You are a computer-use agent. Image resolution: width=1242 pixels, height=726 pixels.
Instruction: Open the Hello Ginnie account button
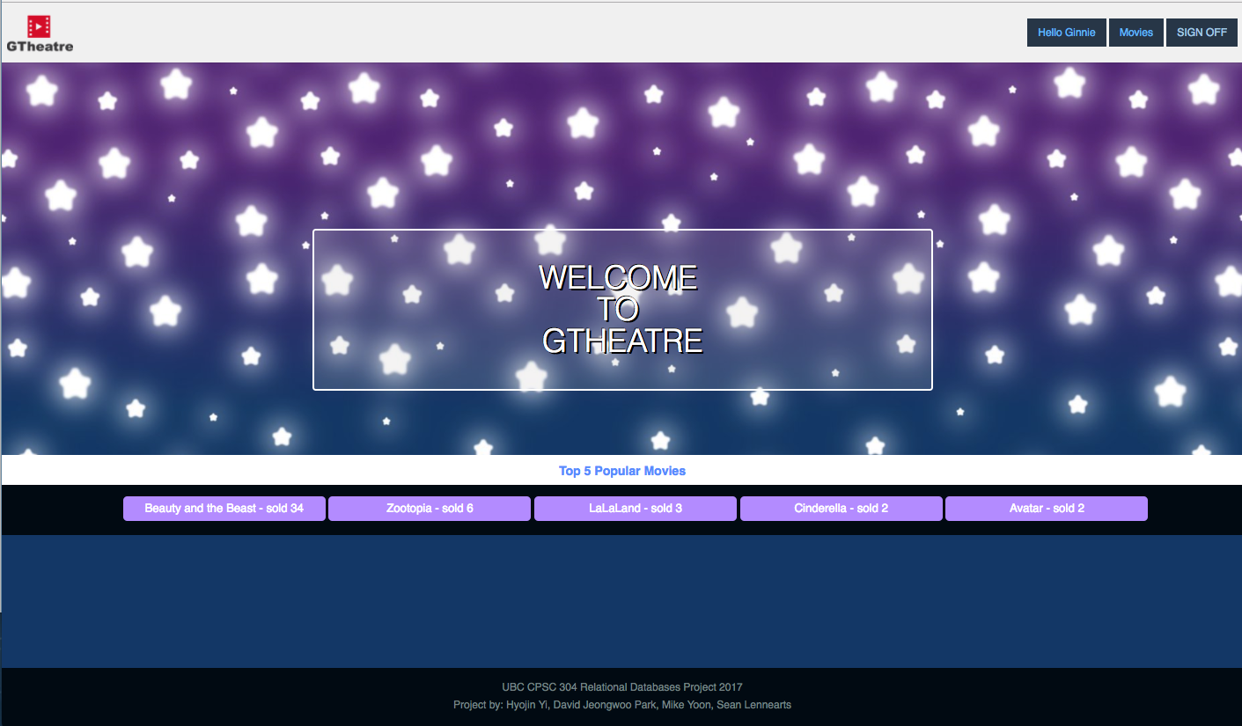[x=1066, y=33]
